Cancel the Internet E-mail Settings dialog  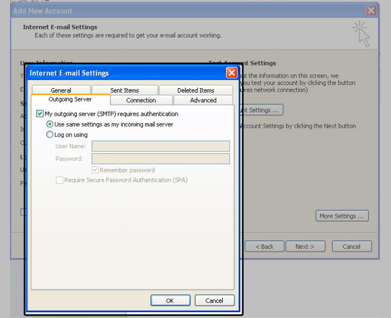tap(214, 300)
